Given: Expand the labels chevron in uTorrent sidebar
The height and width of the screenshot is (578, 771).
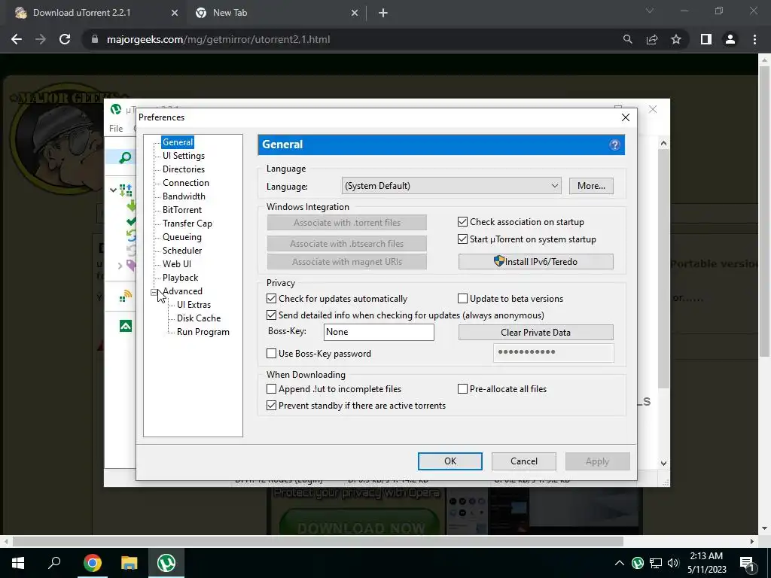Looking at the screenshot, I should 120,266.
